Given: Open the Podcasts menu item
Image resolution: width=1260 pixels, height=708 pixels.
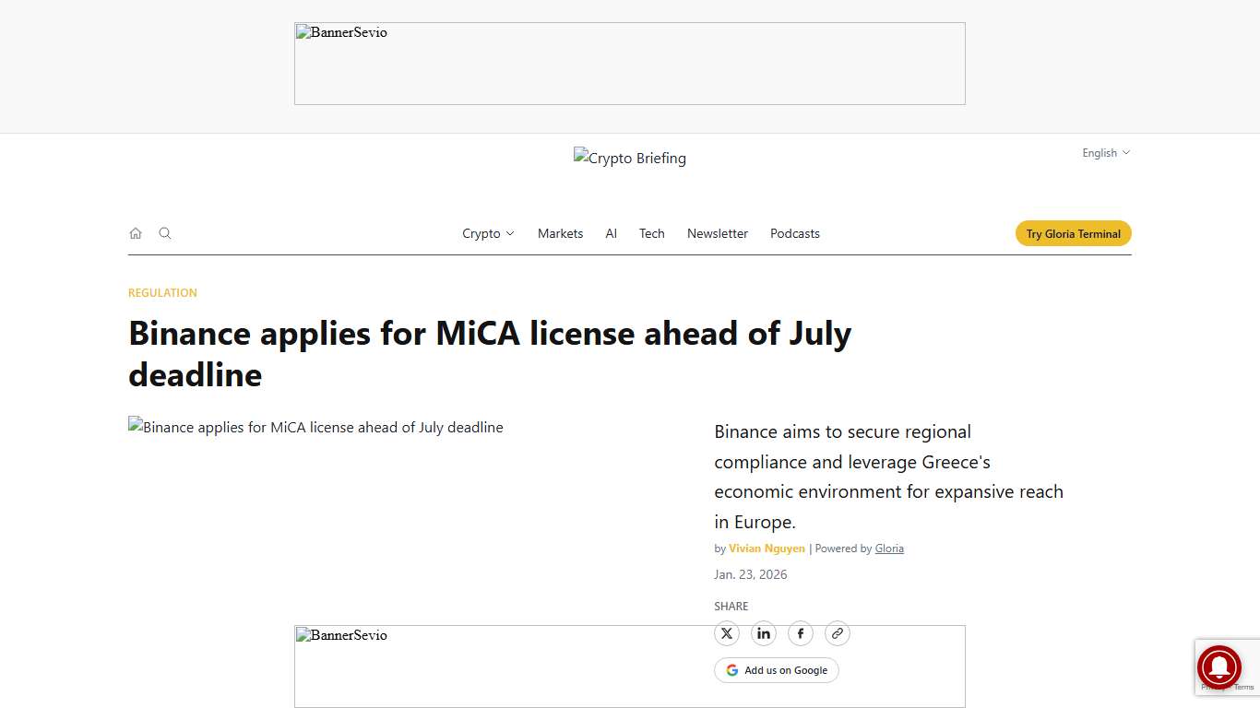Looking at the screenshot, I should (794, 233).
